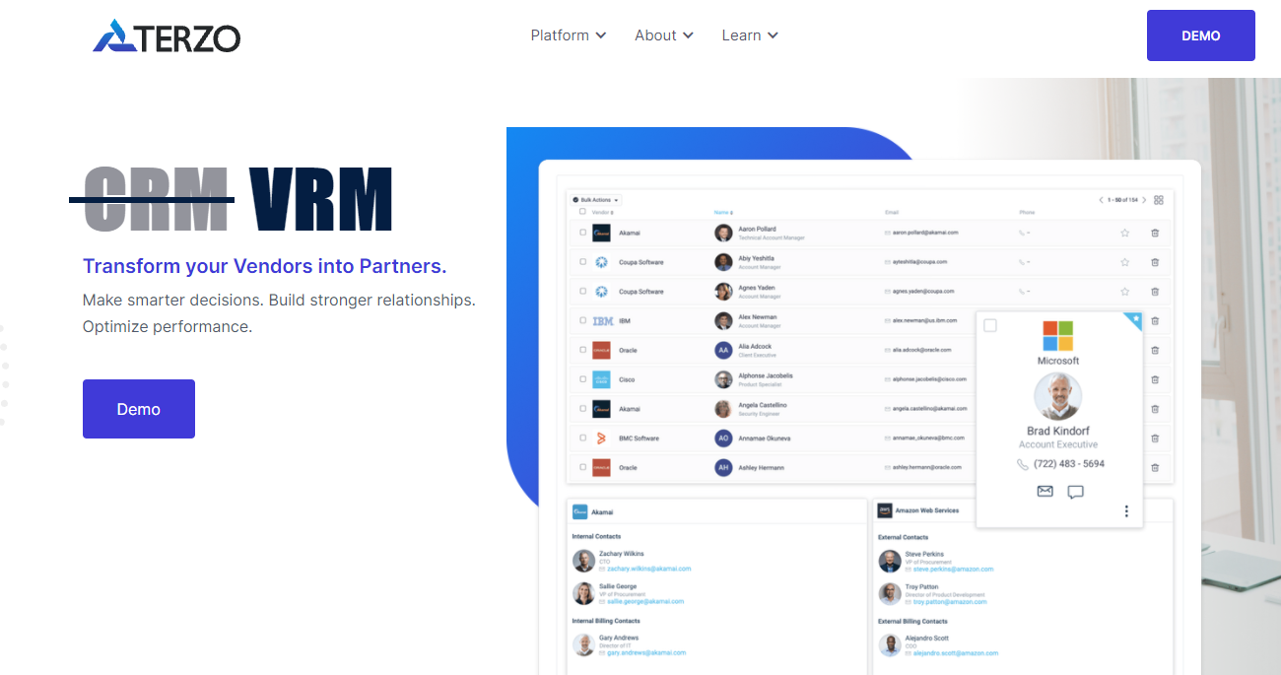Tick the checkbox for Agnes Yaden row

click(583, 292)
